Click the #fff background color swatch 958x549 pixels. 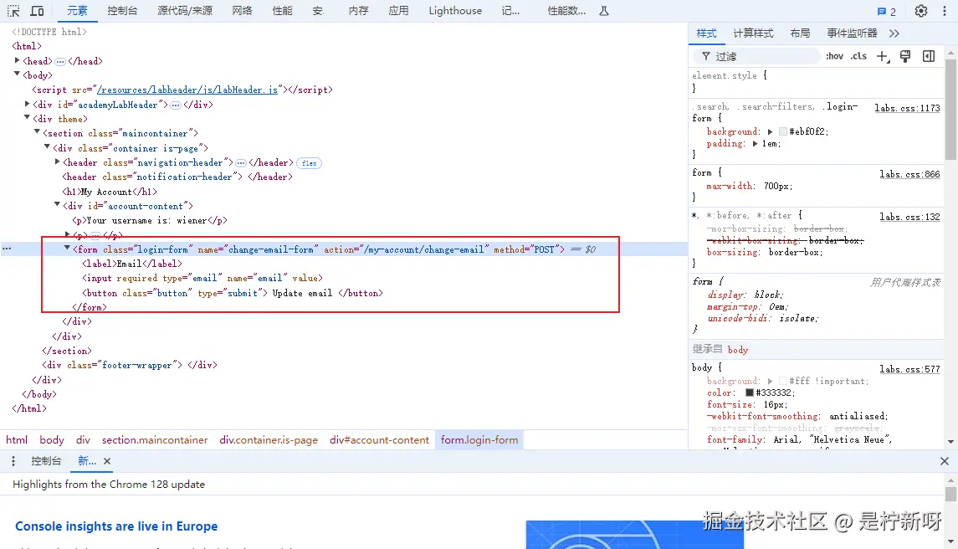(782, 382)
